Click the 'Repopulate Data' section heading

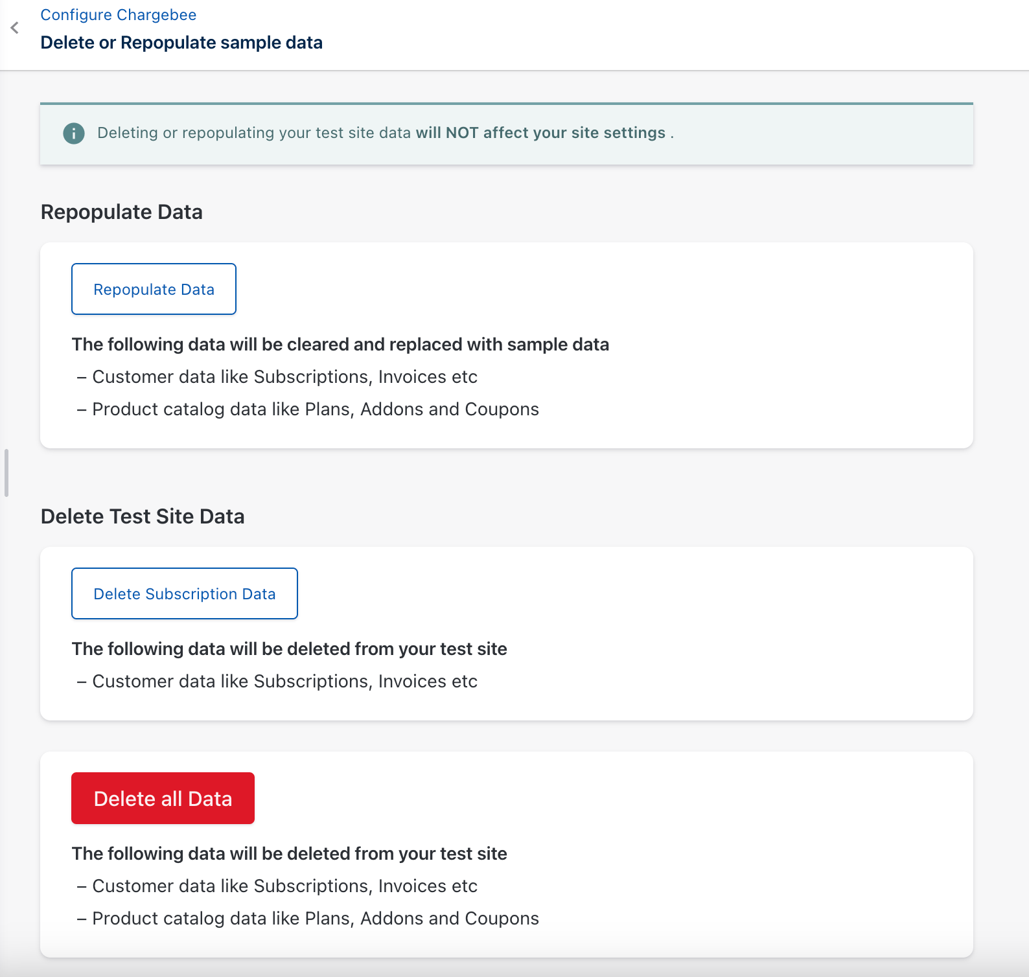[122, 212]
